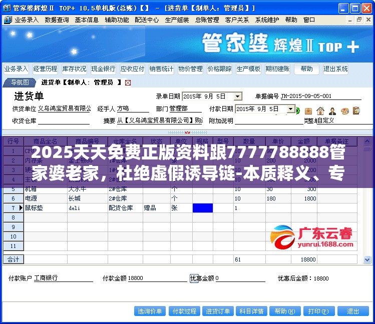
Task: Open the 业务录入 menu
Action: pos(27,20)
